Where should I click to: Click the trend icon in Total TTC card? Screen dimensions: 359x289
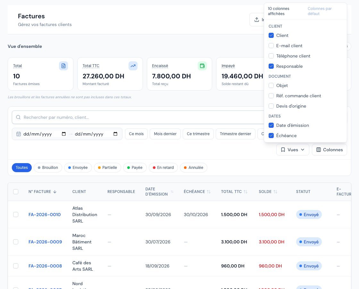click(x=133, y=66)
